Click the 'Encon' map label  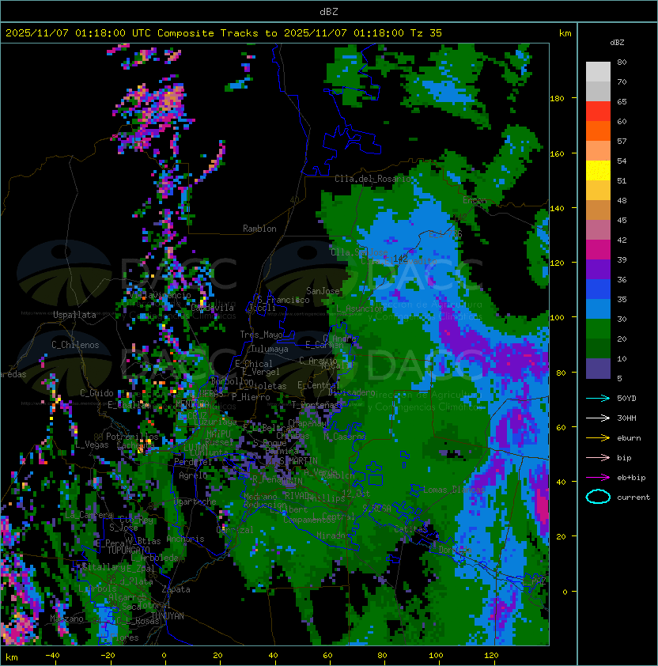475,200
